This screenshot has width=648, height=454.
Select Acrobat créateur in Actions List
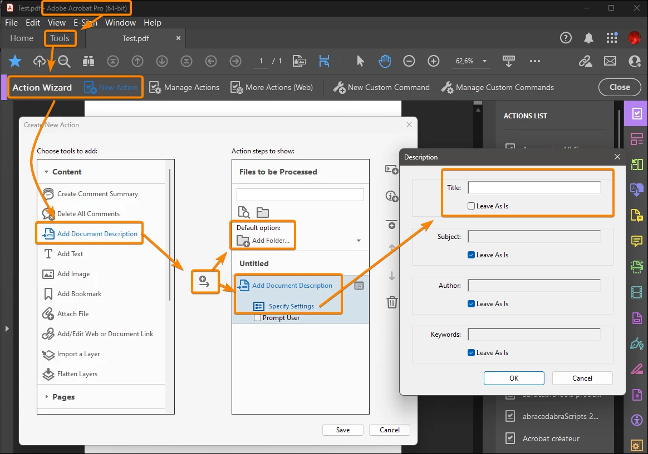551,438
